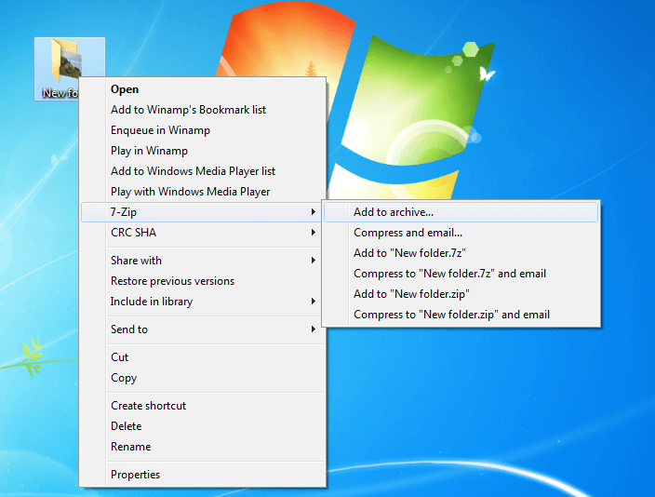The width and height of the screenshot is (655, 497).
Task: Click Enqueue in Winamp
Action: [160, 130]
